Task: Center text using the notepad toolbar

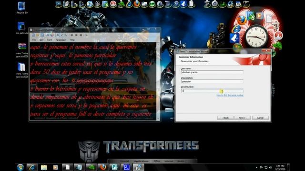Action: pos(76,35)
